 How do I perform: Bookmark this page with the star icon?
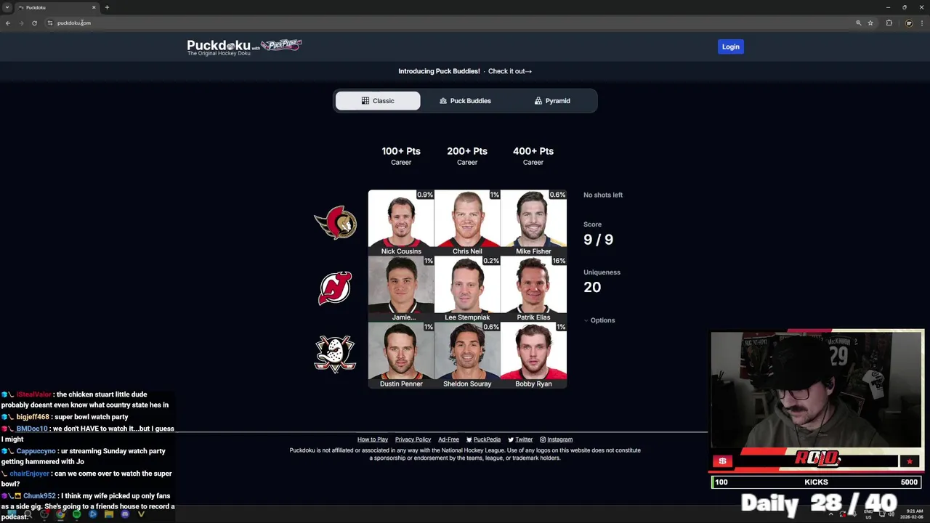870,23
